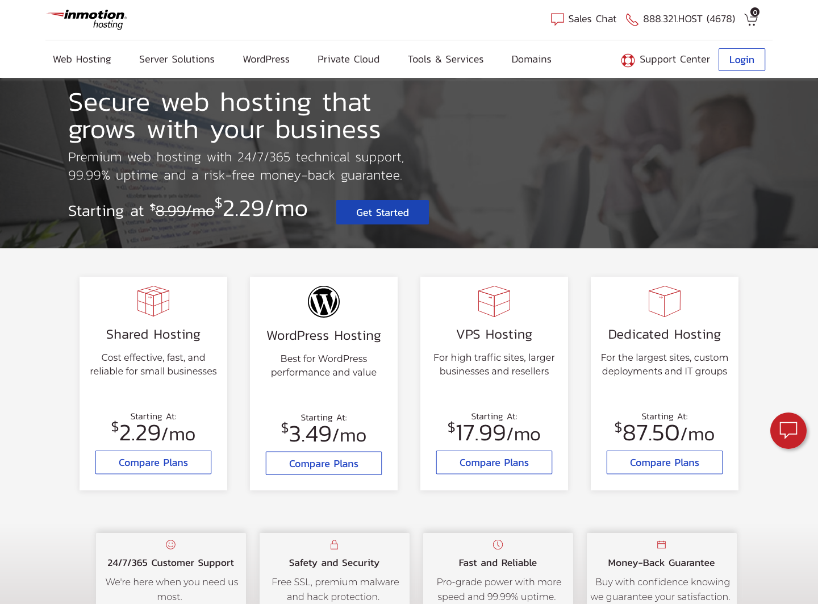Click the Fast and Reliable title
Viewport: 818px width, 604px height.
498,563
